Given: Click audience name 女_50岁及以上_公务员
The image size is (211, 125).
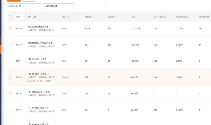Looking at the screenshot, I should [39, 92].
